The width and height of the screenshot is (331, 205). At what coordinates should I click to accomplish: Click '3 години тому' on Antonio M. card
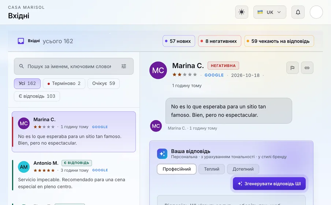[x=75, y=170]
